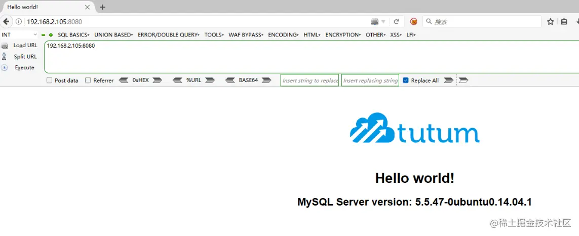The width and height of the screenshot is (579, 236).
Task: Open WAF BYPASS menu
Action: tap(246, 35)
